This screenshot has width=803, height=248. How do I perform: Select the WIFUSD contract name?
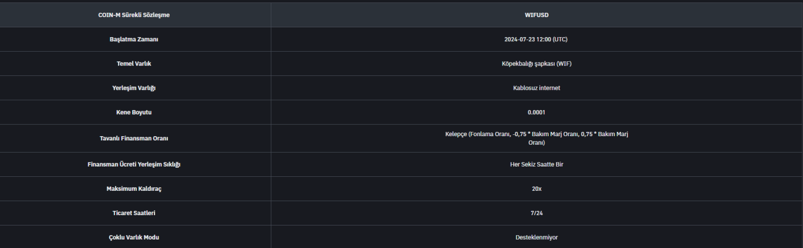pos(536,15)
